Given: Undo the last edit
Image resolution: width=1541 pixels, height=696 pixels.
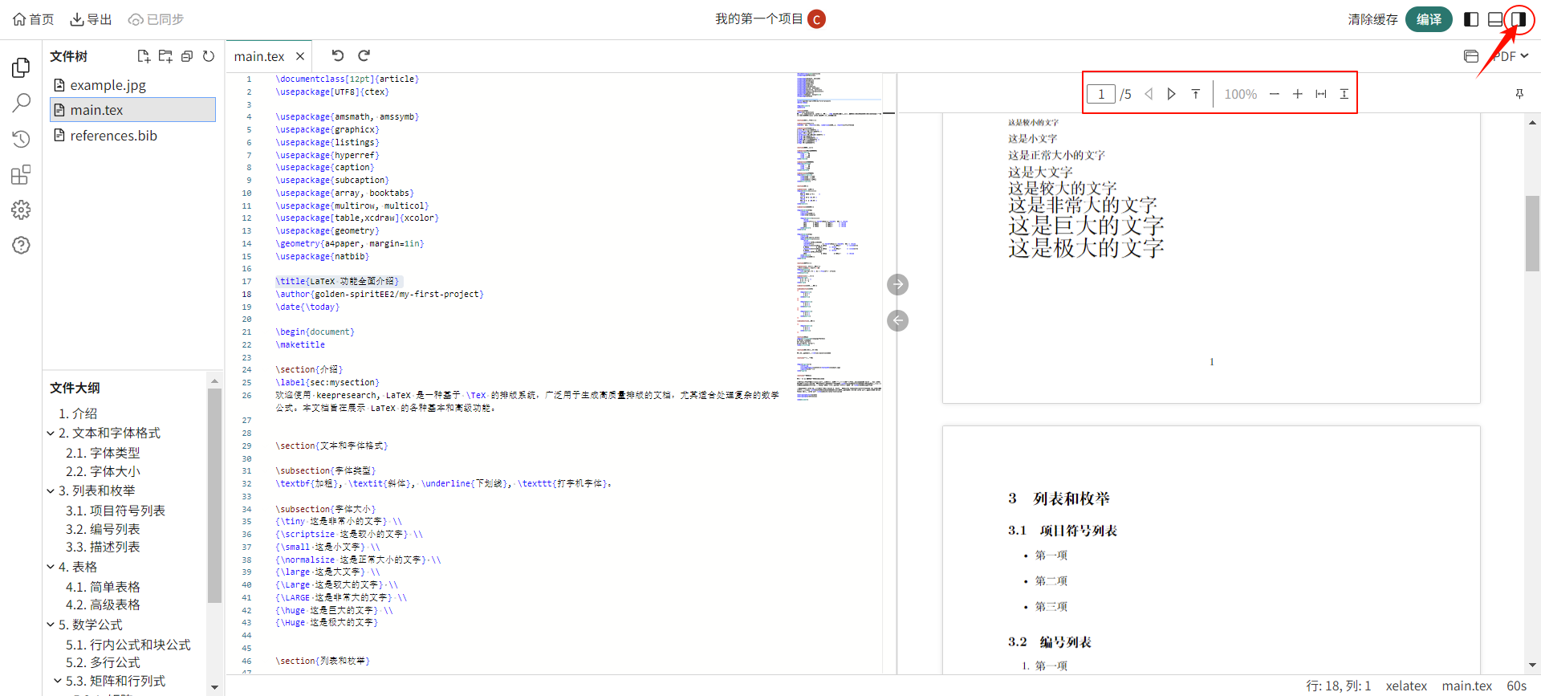Looking at the screenshot, I should tap(338, 55).
